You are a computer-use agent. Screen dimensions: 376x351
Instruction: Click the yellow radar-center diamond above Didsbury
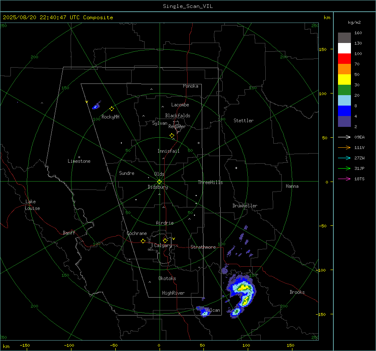159,182
